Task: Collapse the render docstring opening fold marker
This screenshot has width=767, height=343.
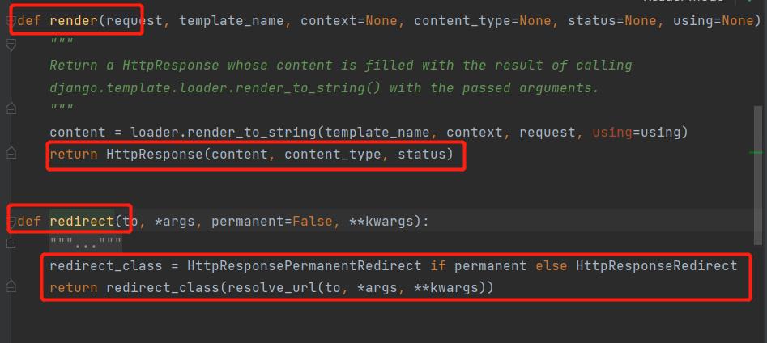Action: [x=11, y=43]
